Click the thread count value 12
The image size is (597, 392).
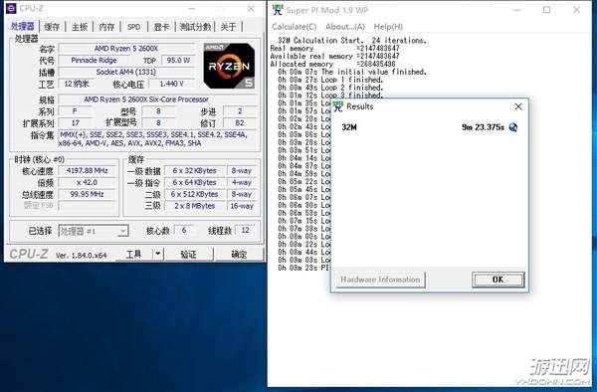(245, 230)
